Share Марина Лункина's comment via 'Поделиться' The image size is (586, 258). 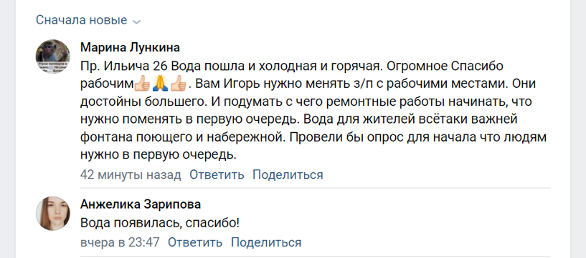click(x=288, y=174)
